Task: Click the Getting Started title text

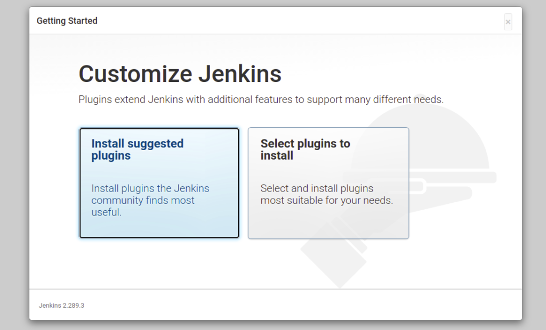Action: [x=67, y=21]
